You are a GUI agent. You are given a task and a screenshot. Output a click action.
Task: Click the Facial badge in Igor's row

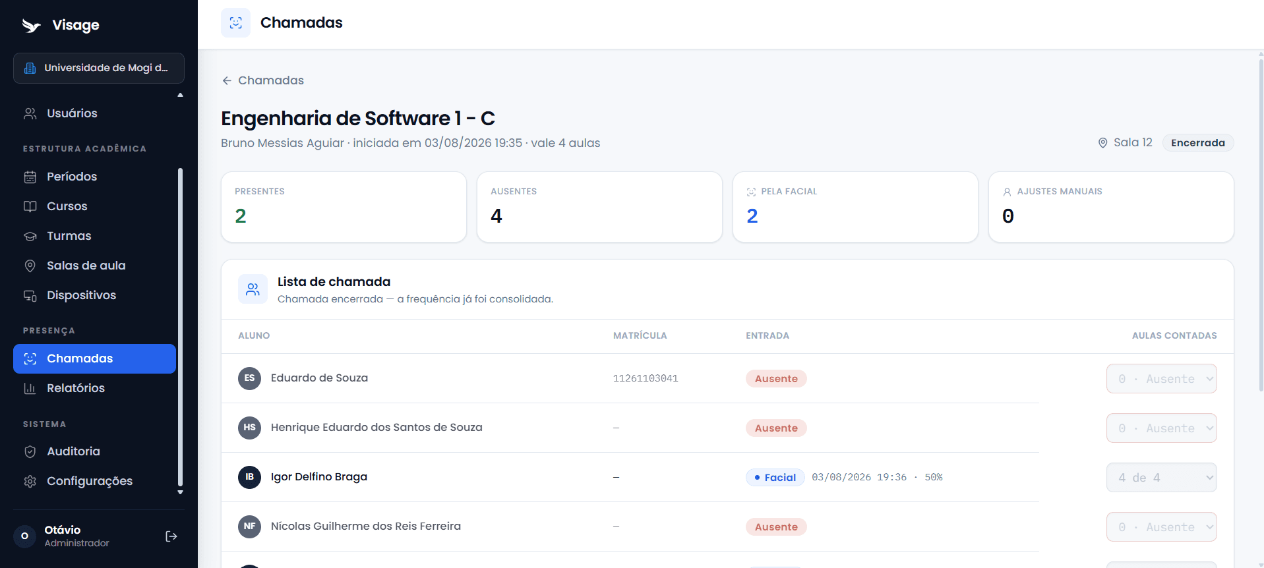pyautogui.click(x=775, y=478)
